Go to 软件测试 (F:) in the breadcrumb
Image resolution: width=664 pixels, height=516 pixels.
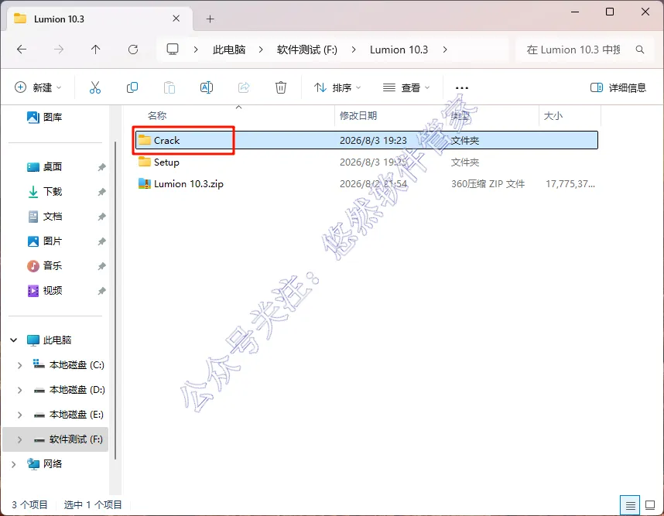307,50
